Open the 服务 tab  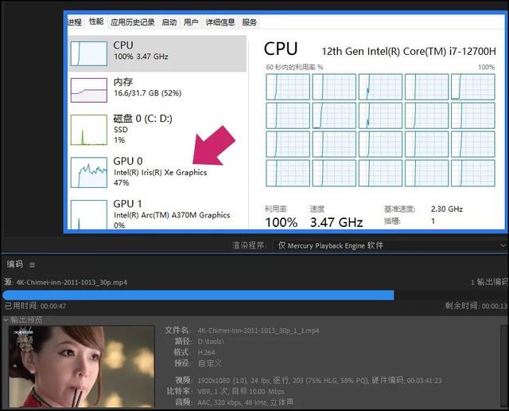[x=249, y=22]
